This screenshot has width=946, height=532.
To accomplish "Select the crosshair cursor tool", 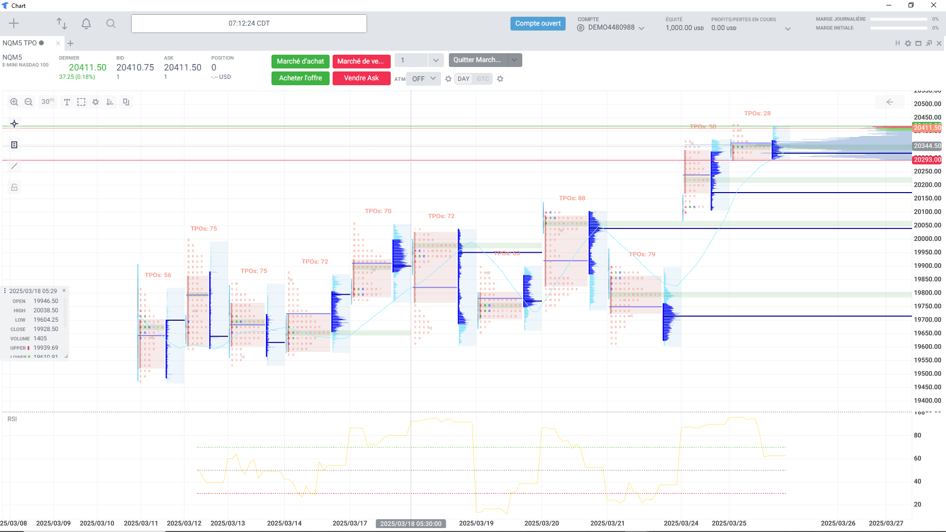I will [x=14, y=124].
